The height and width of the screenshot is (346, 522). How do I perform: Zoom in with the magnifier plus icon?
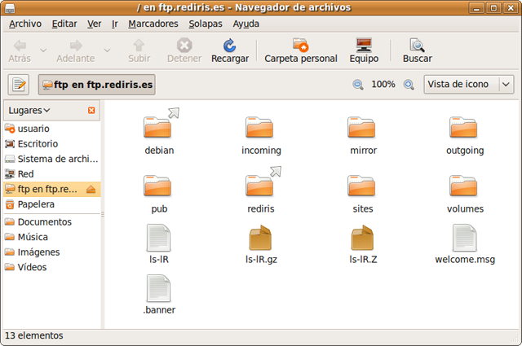pos(409,85)
